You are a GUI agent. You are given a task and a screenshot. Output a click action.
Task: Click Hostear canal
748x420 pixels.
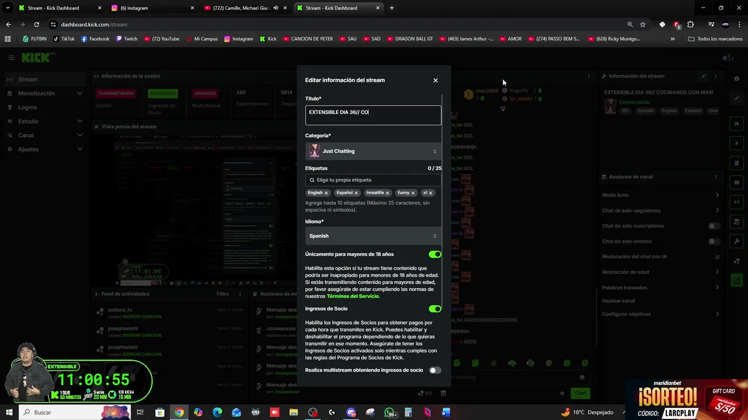click(618, 301)
